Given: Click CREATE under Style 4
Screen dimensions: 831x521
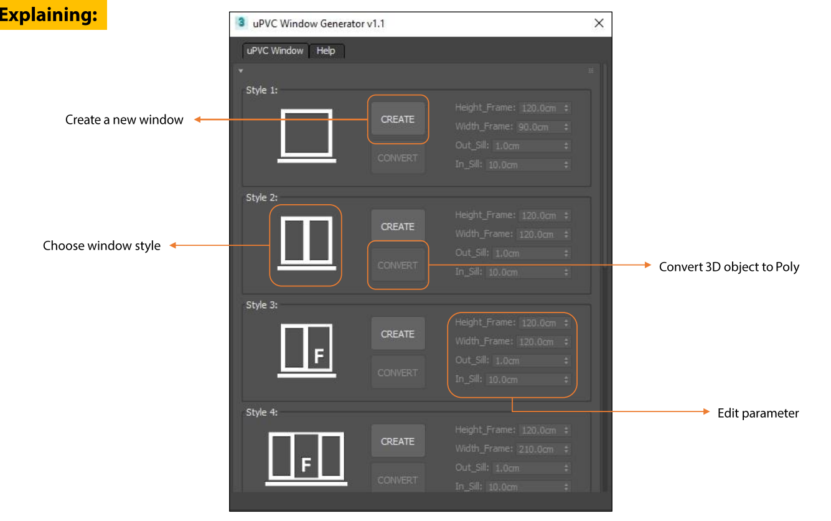Looking at the screenshot, I should 398,441.
